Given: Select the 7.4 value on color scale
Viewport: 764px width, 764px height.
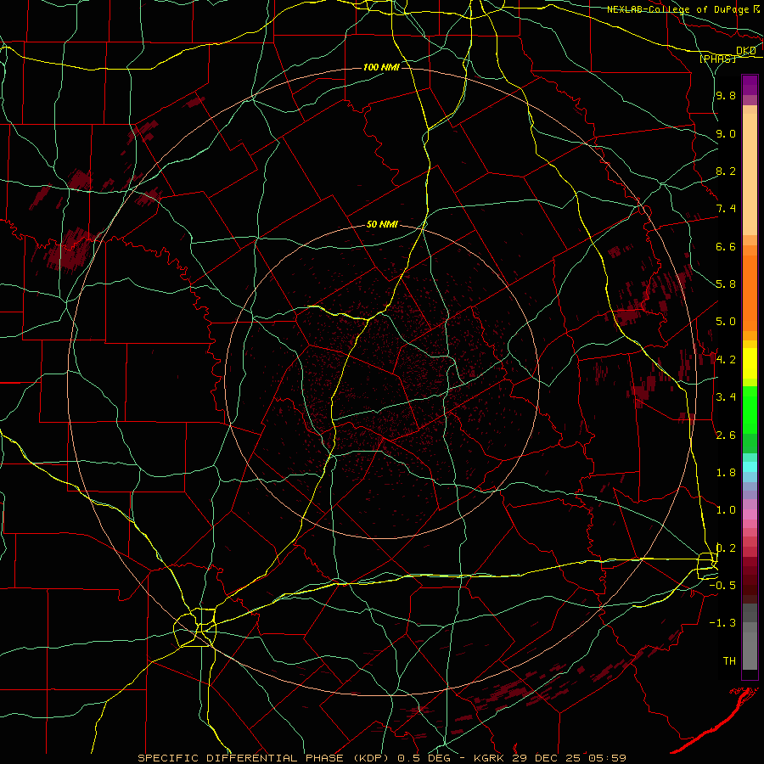Looking at the screenshot, I should coord(726,209).
